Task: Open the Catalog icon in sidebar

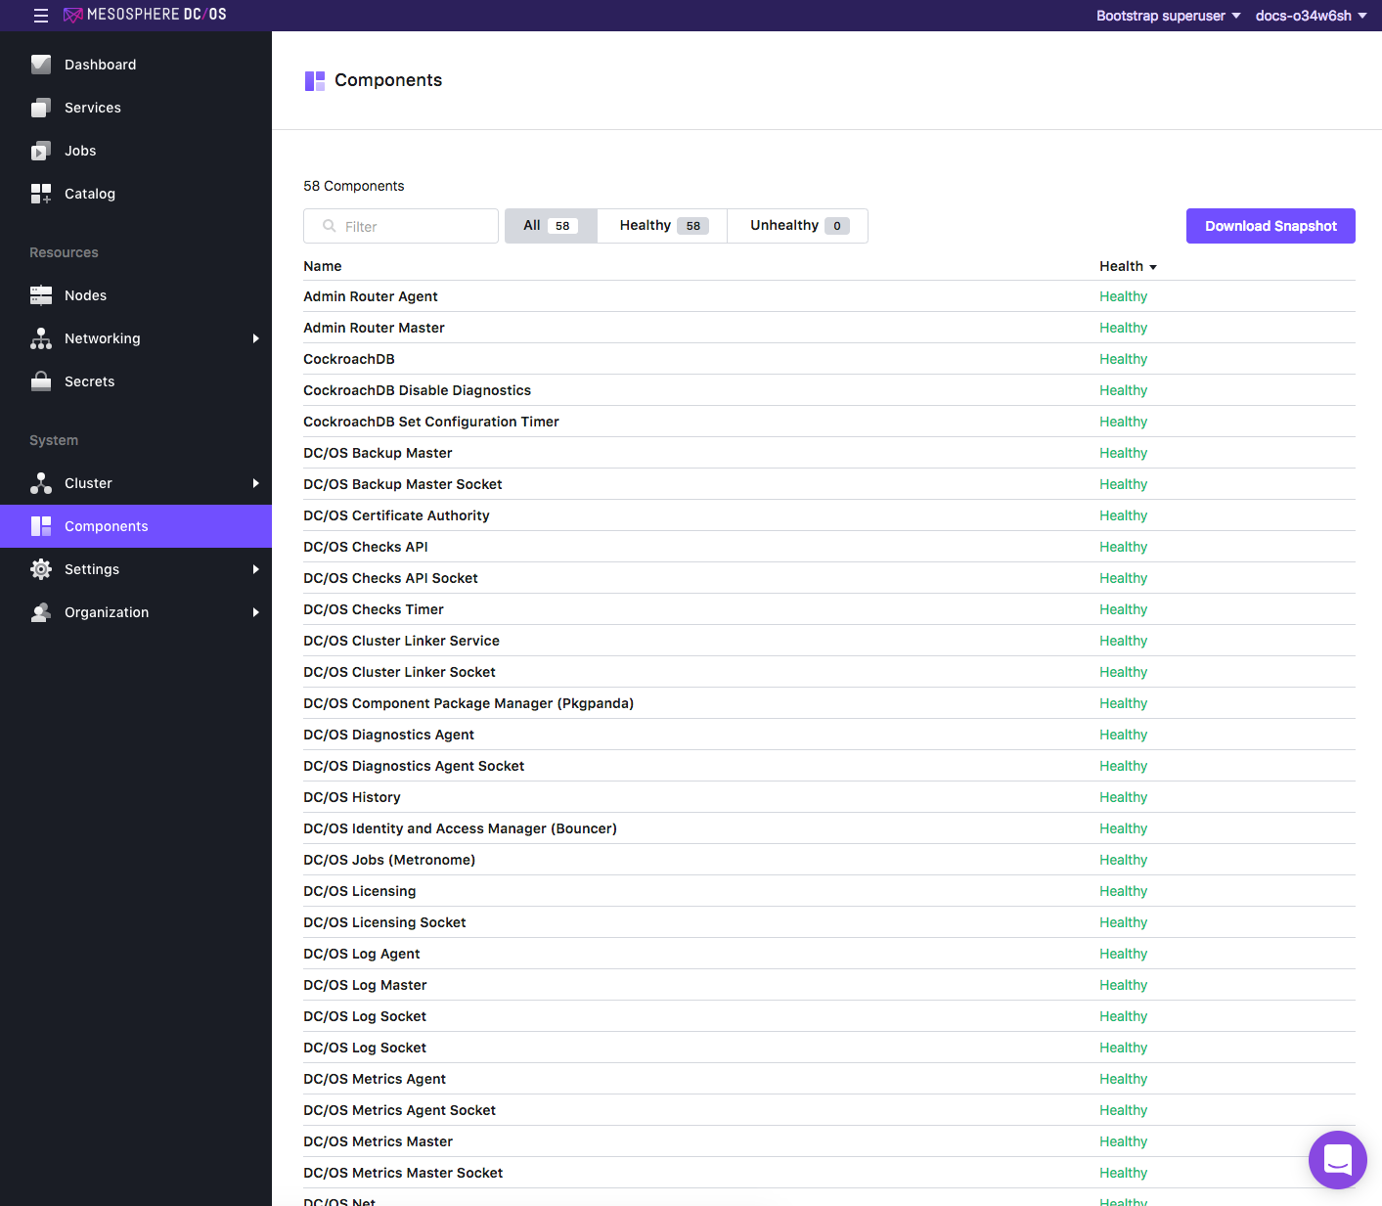Action: point(41,194)
